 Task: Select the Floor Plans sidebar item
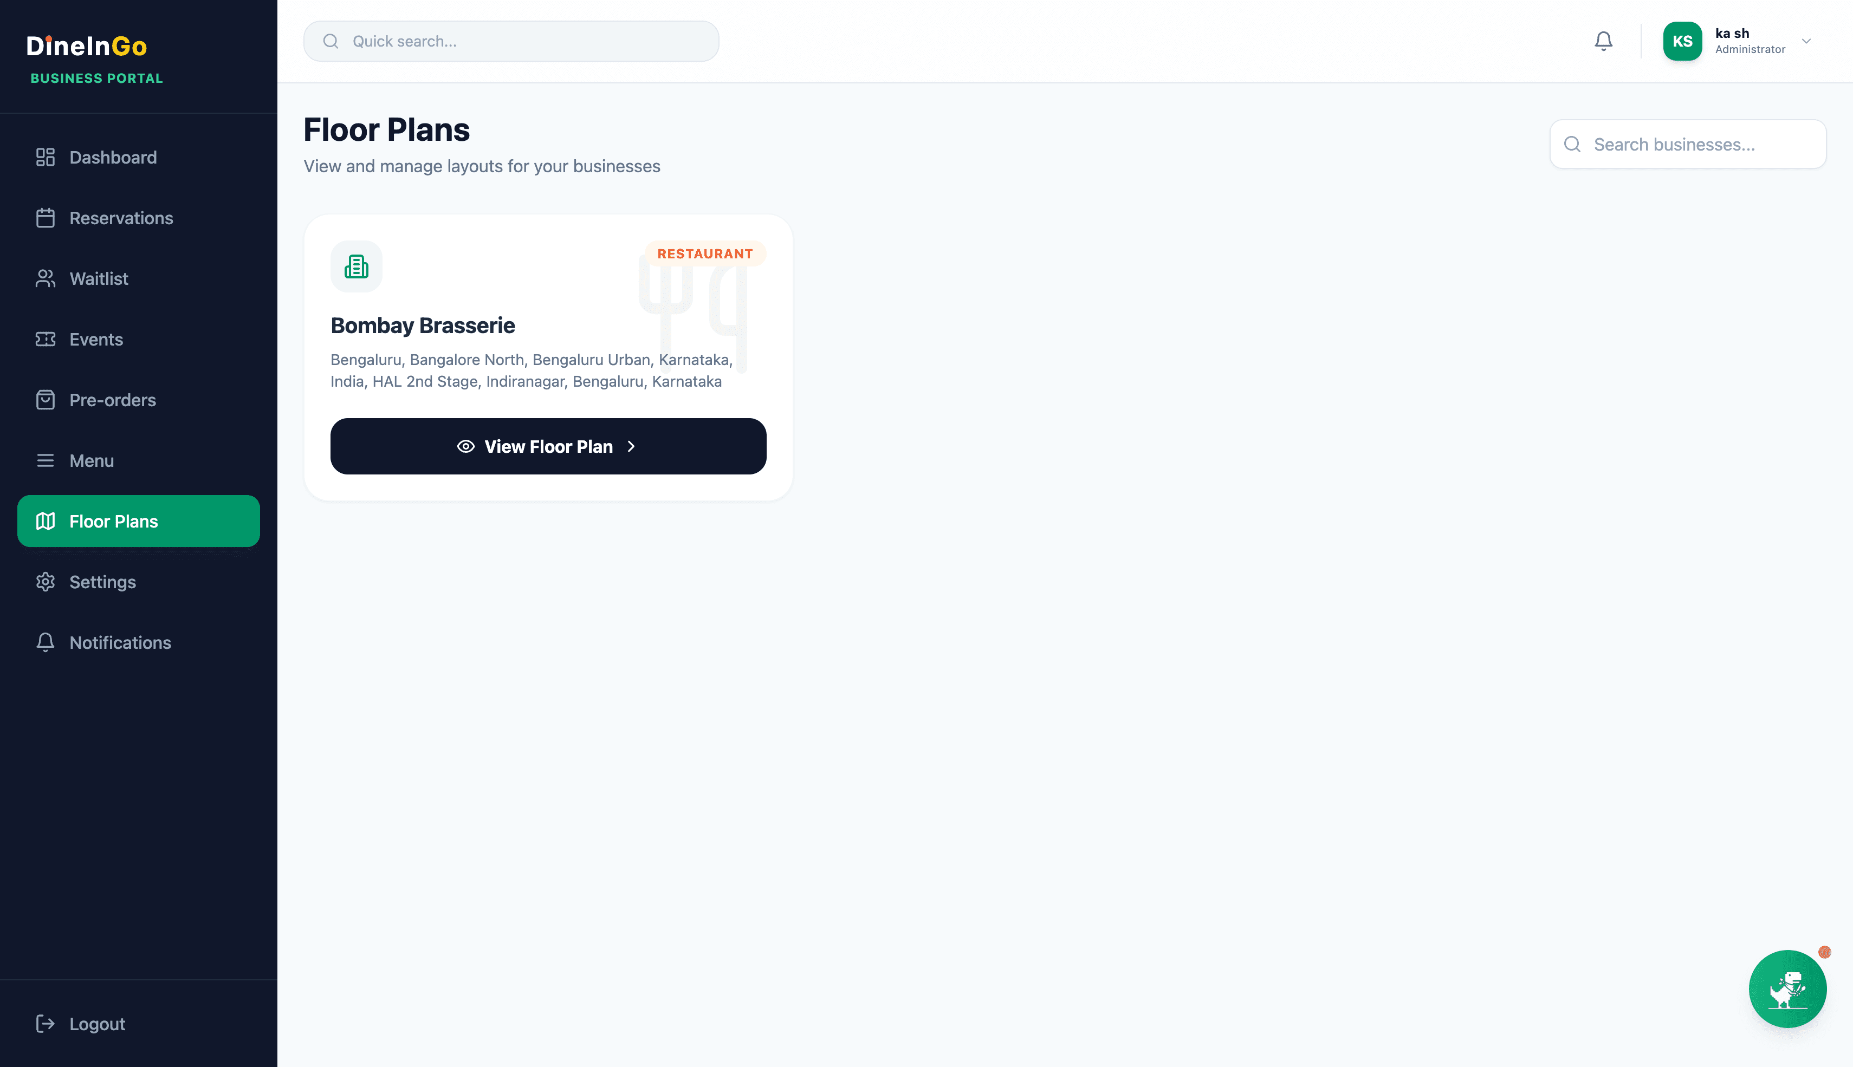(x=114, y=521)
